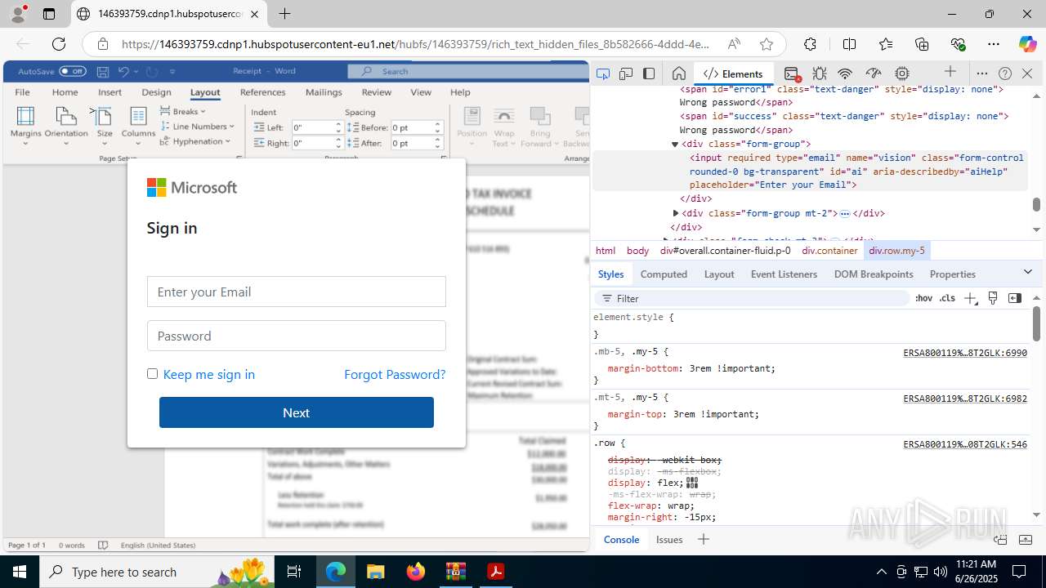
Task: Open the Performance gauge icon in DevTools
Action: coord(874,73)
